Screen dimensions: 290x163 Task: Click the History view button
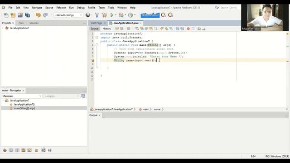(x=107, y=29)
